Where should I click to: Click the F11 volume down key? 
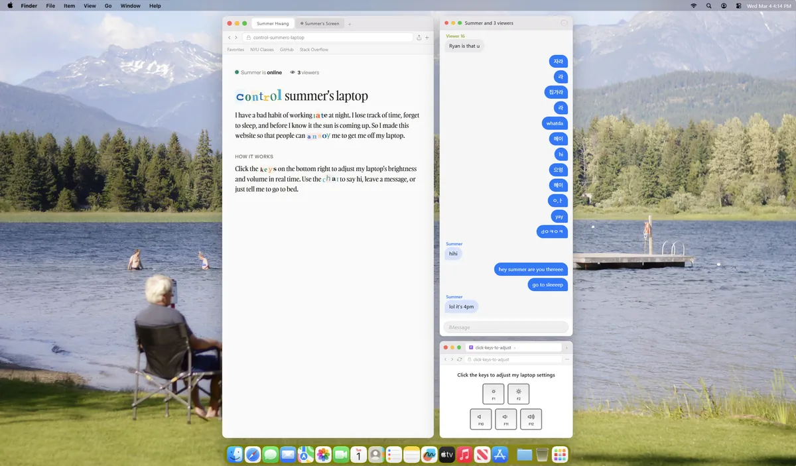coord(506,419)
